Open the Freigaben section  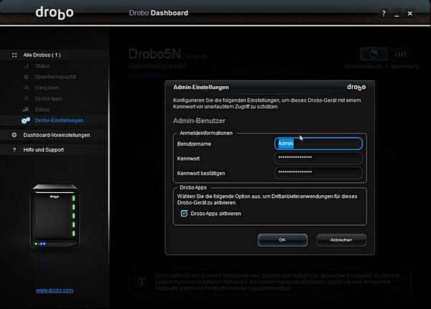47,87
